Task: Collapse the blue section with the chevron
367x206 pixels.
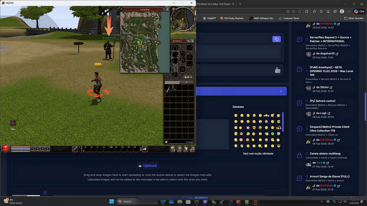Action: 281,91
